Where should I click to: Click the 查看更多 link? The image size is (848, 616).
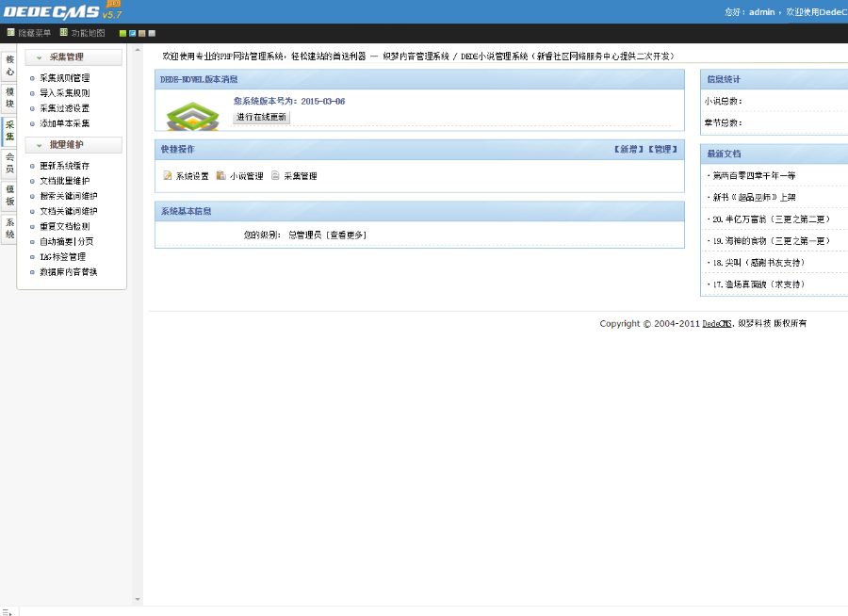coord(347,235)
